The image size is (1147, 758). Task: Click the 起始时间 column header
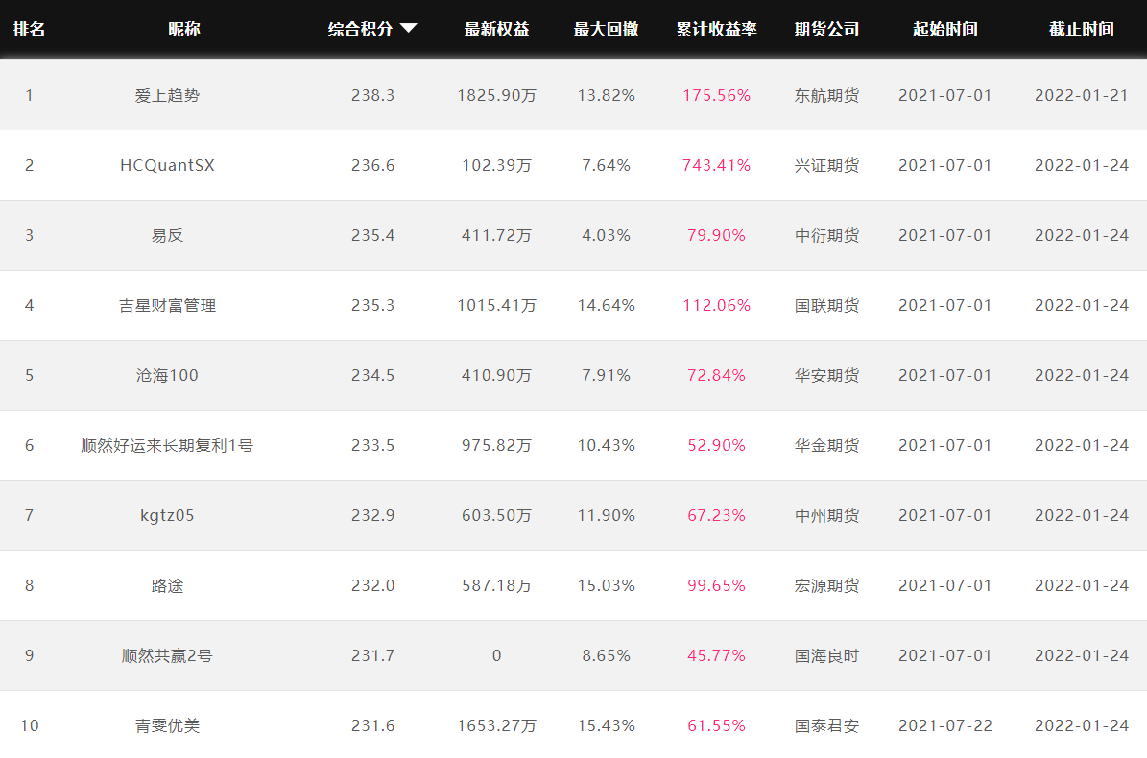(x=945, y=29)
